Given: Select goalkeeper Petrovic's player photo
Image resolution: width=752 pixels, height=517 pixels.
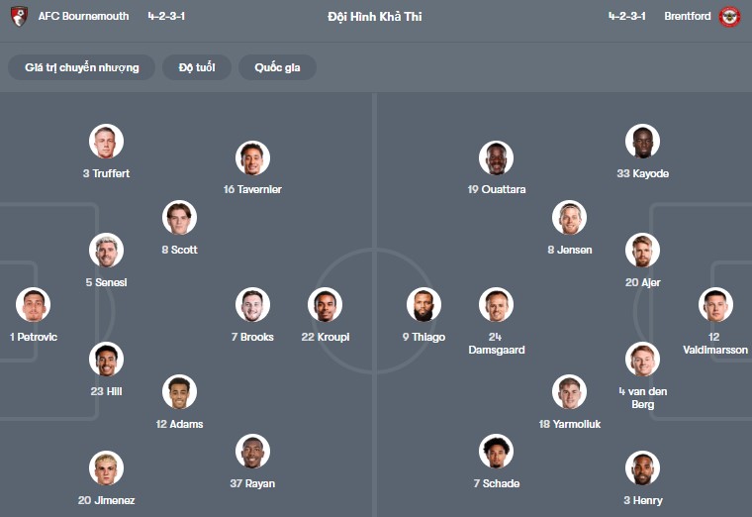Looking at the screenshot, I should (33, 305).
